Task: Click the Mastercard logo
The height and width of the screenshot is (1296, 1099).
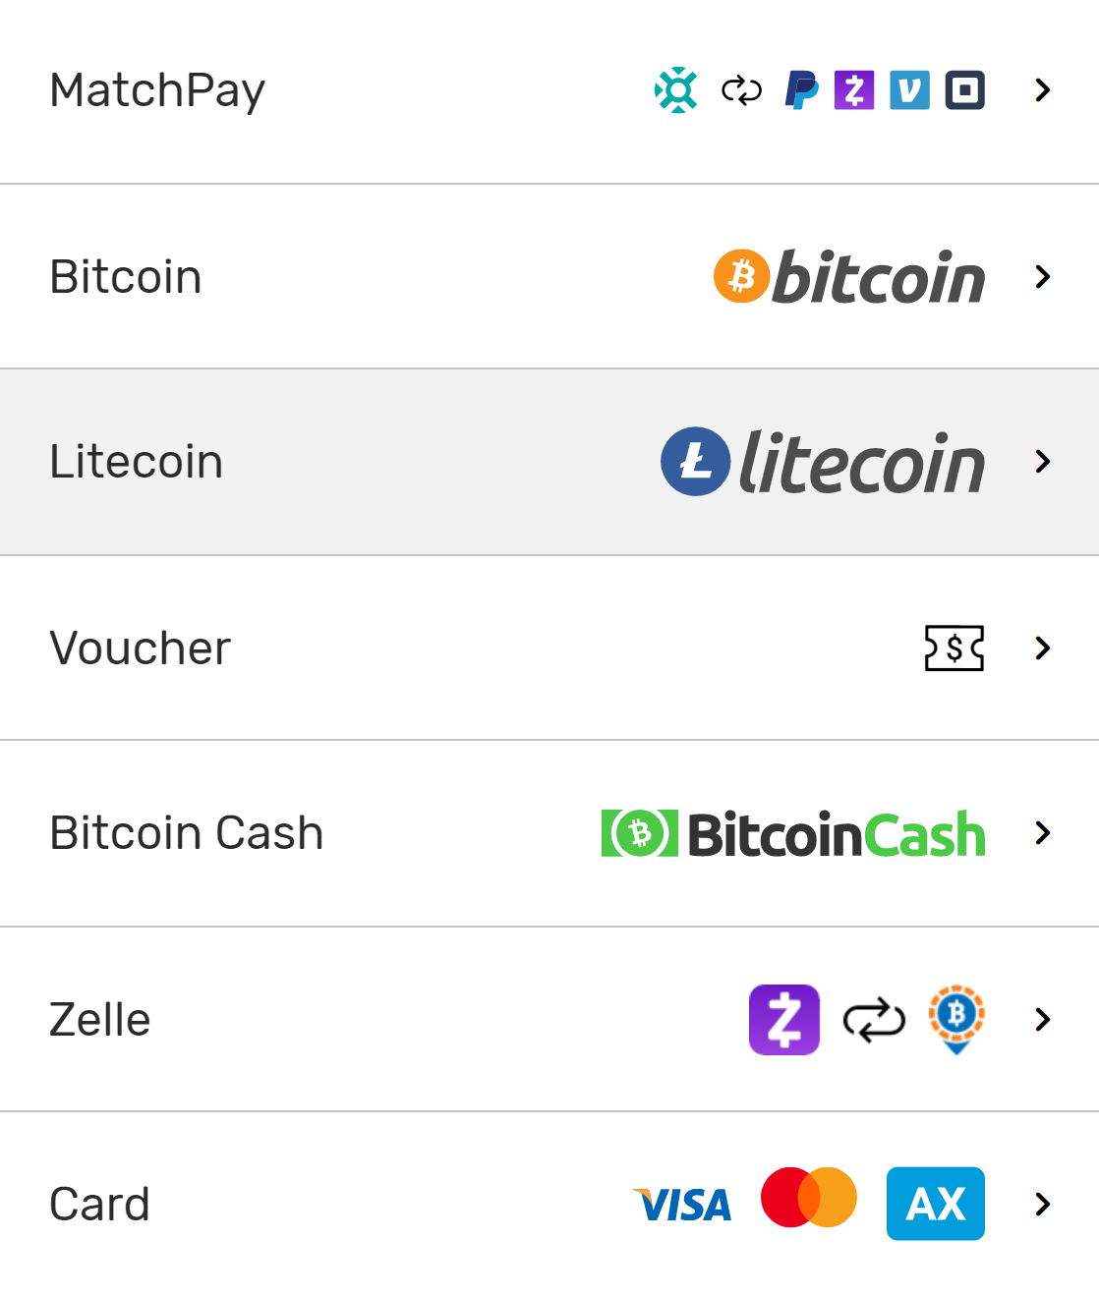Action: (x=809, y=1198)
